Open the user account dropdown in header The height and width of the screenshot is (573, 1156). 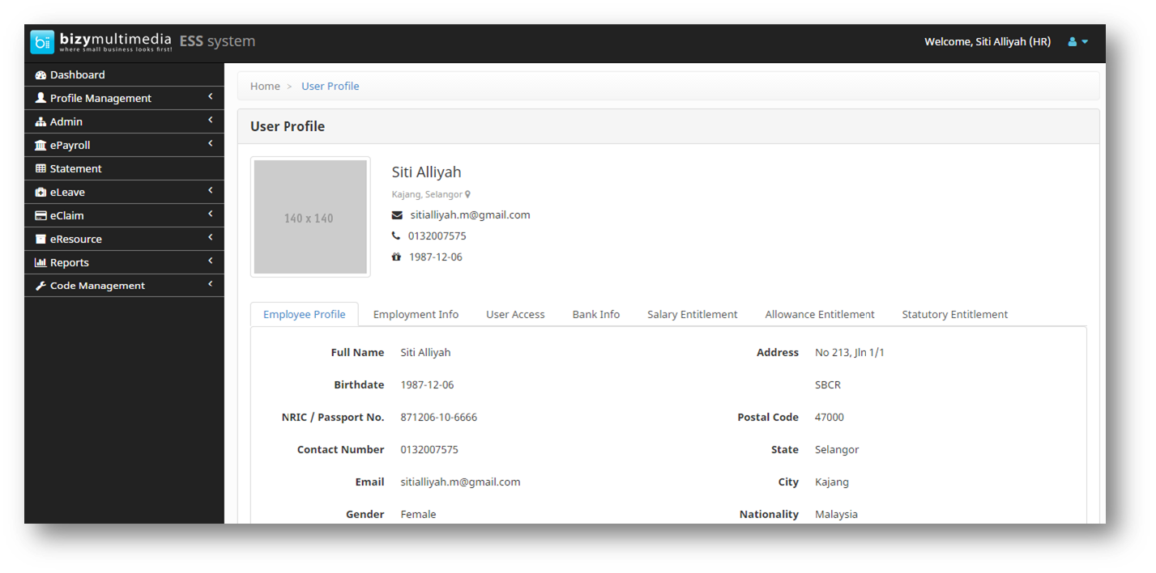pyautogui.click(x=1077, y=42)
